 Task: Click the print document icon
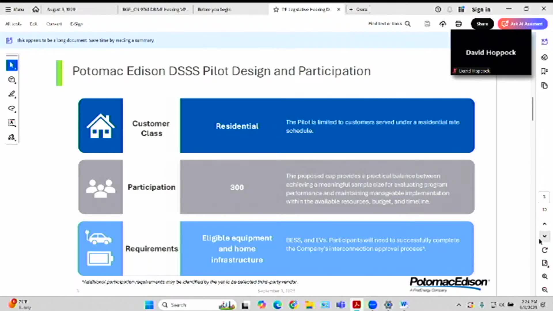pyautogui.click(x=459, y=24)
